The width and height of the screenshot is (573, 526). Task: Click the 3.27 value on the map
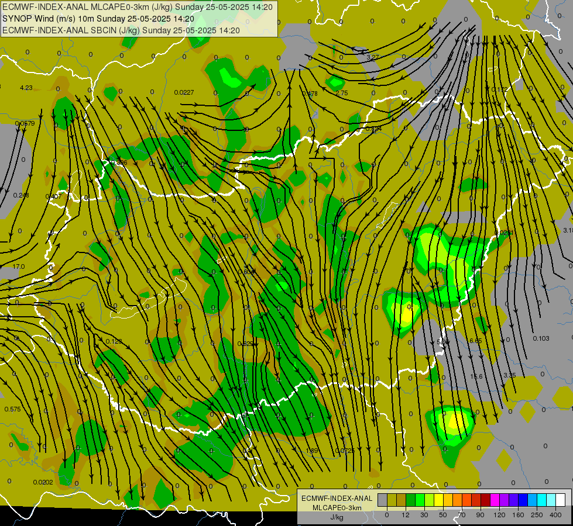[x=373, y=57]
